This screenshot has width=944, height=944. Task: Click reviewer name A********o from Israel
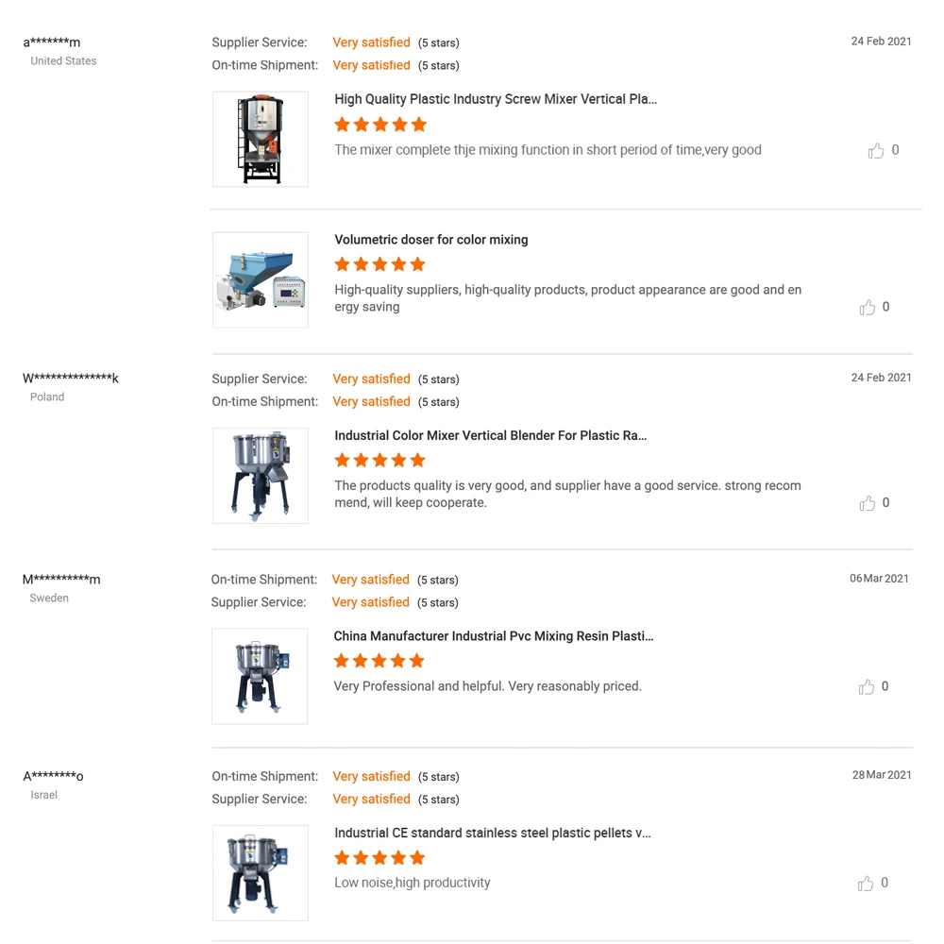pos(54,777)
